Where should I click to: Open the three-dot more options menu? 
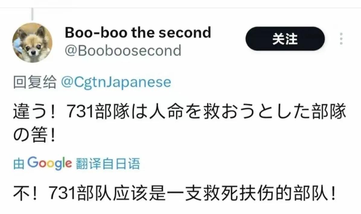pyautogui.click(x=341, y=39)
